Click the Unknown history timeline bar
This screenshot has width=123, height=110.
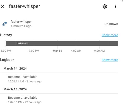(62, 43)
